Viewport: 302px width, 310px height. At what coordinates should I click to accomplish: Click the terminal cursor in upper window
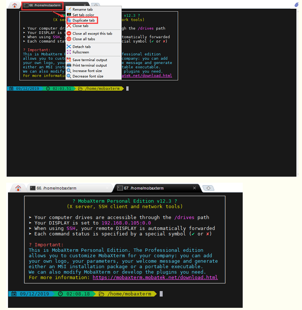[127, 88]
